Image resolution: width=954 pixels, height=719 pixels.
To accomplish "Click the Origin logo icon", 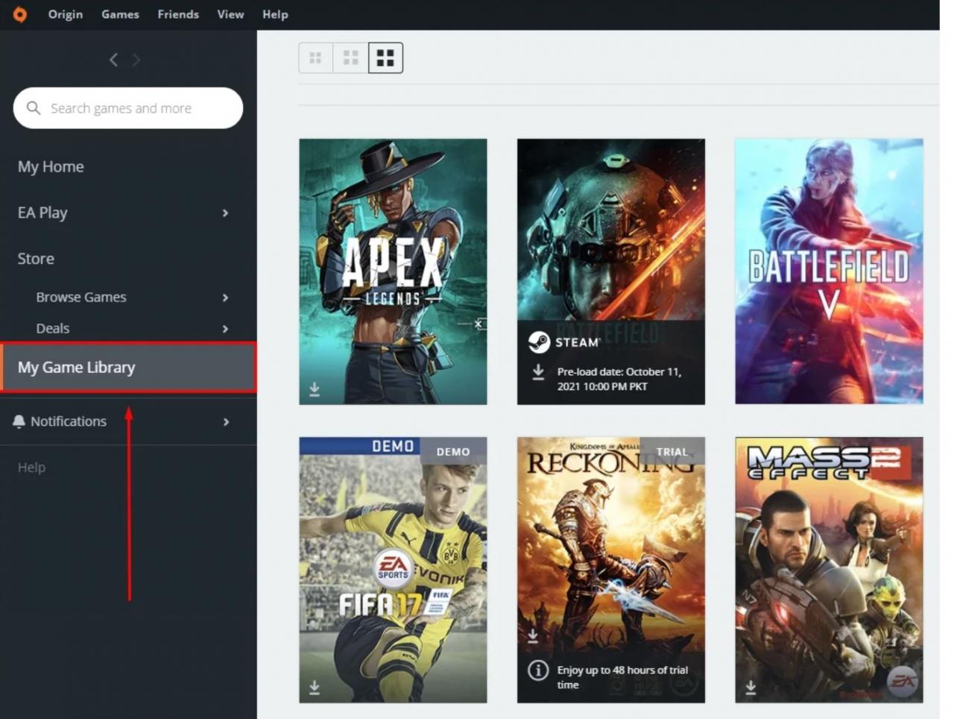I will pyautogui.click(x=20, y=14).
